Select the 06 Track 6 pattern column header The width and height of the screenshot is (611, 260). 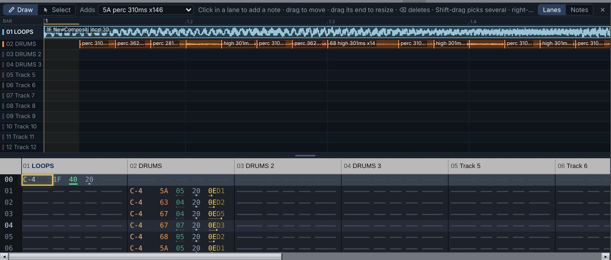point(583,166)
